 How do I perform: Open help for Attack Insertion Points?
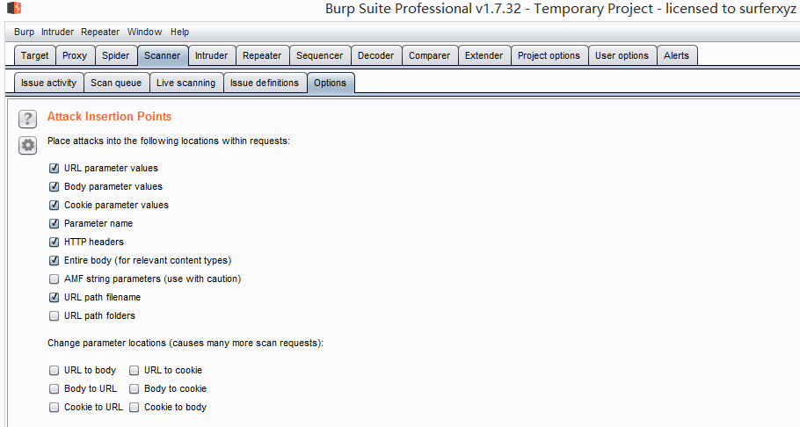coord(27,119)
